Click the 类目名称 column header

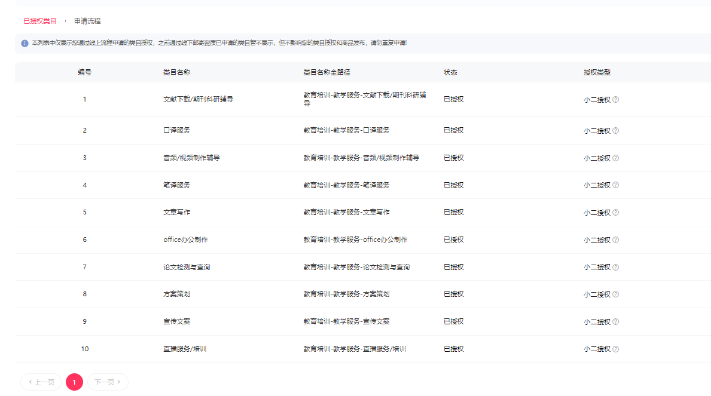point(176,72)
